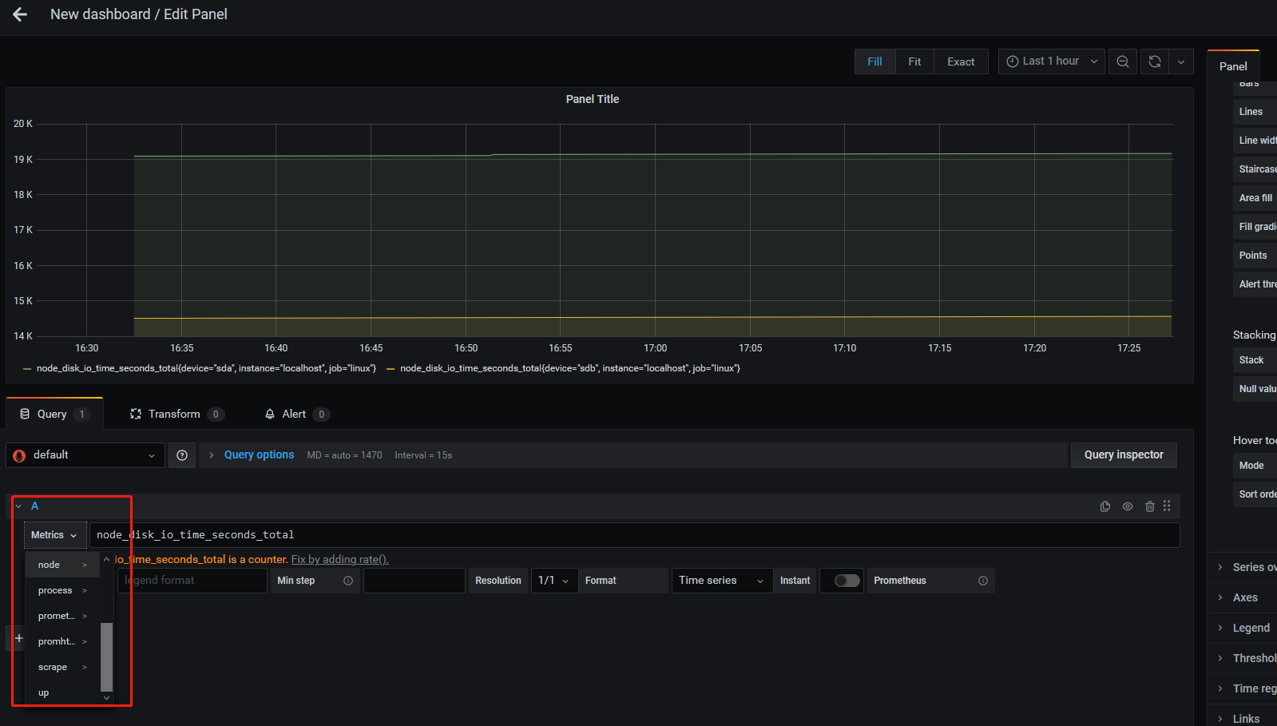This screenshot has height=726, width=1277.
Task: Select the promet... metrics category
Action: (x=62, y=616)
